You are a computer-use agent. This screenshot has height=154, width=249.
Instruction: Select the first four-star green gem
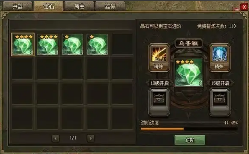coord(23,44)
